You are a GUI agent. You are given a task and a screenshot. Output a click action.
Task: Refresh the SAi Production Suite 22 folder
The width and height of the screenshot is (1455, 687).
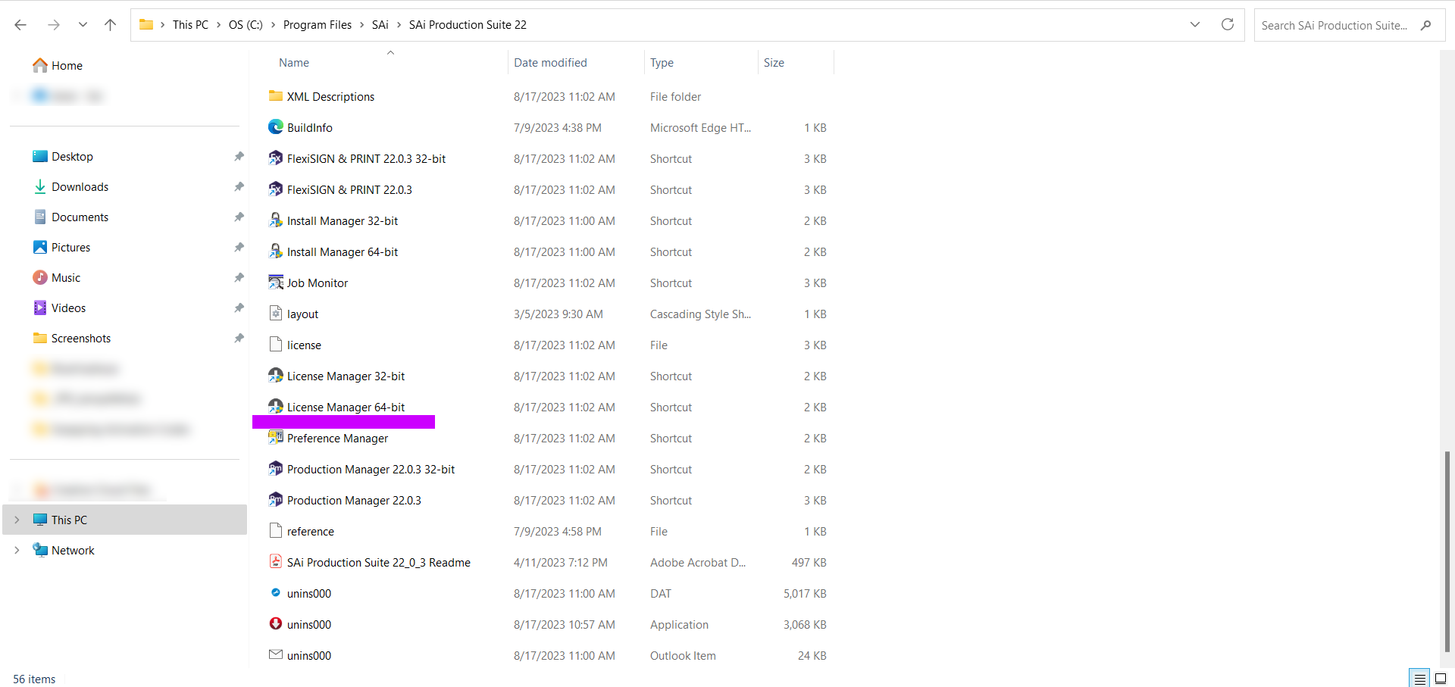point(1228,24)
